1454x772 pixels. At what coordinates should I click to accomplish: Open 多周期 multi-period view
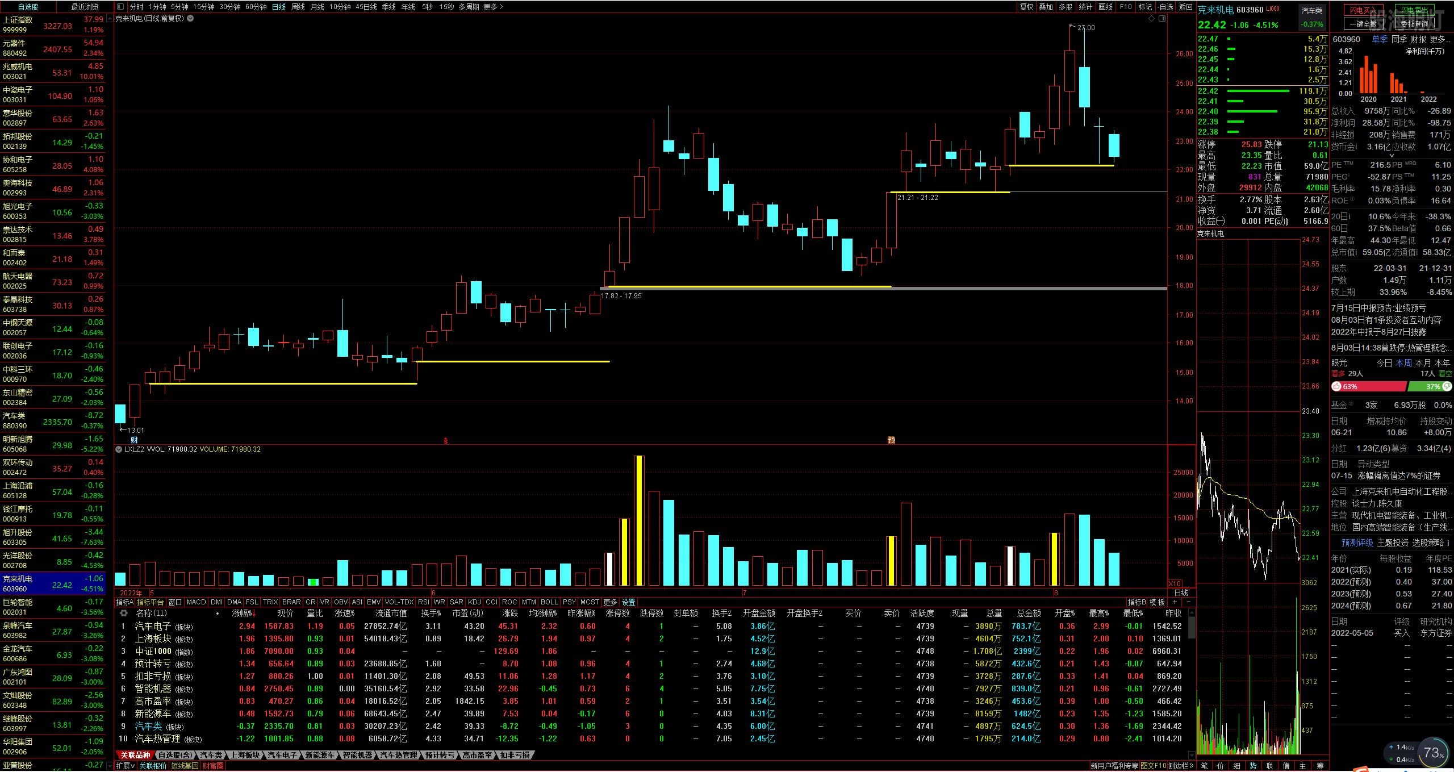click(469, 7)
